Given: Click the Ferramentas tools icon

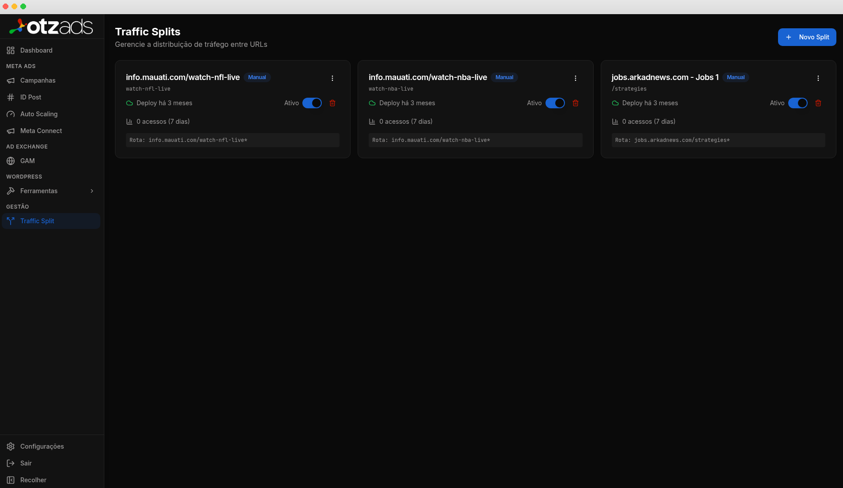Looking at the screenshot, I should pos(11,191).
